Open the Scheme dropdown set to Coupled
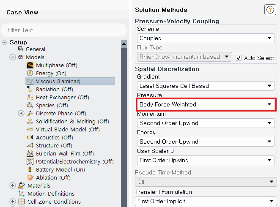This screenshot has height=207, width=280. pos(206,38)
